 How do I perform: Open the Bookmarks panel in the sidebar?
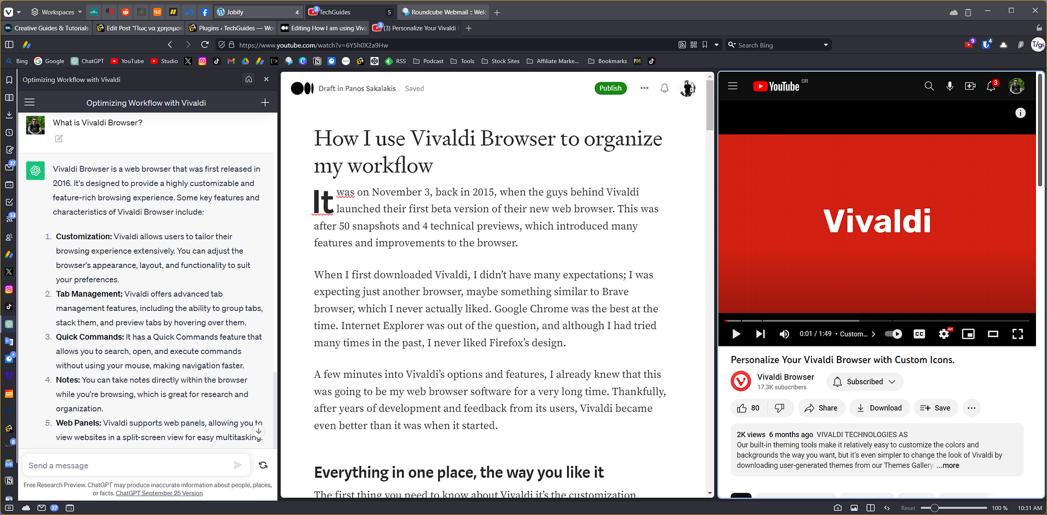click(9, 80)
